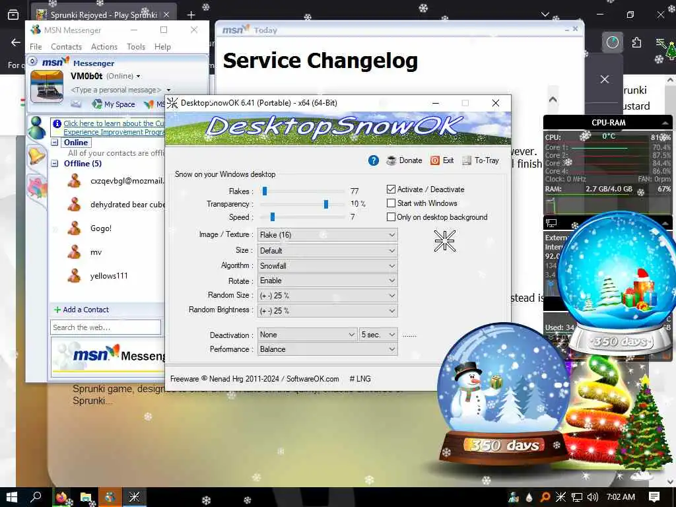This screenshot has width=676, height=507.
Task: Send DesktopSnowOK To-Tray
Action: pyautogui.click(x=481, y=160)
